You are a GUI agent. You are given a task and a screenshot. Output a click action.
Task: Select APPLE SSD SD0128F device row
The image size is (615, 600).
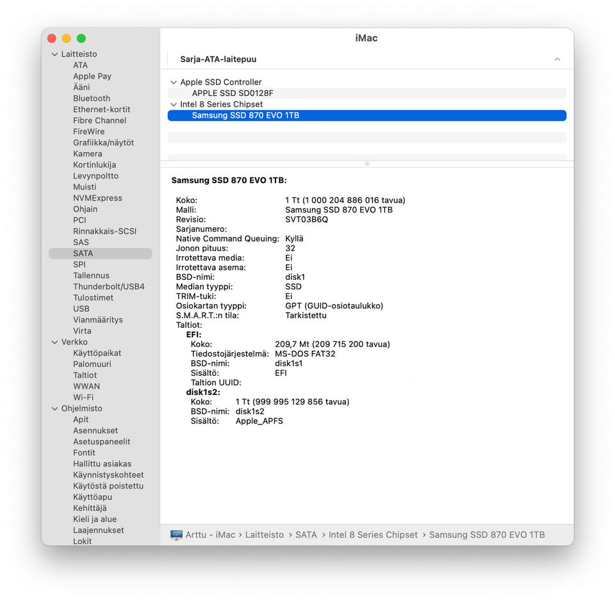[x=366, y=93]
